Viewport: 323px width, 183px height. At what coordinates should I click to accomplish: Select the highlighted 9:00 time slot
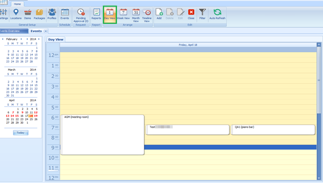pos(230,147)
